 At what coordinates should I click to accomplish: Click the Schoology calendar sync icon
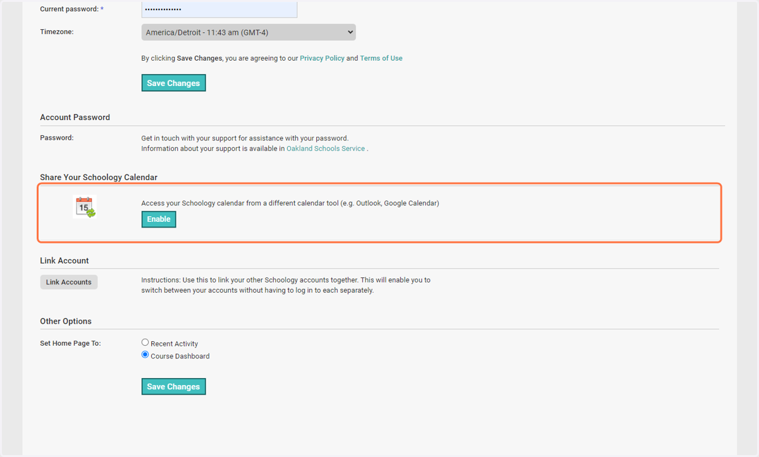point(85,207)
